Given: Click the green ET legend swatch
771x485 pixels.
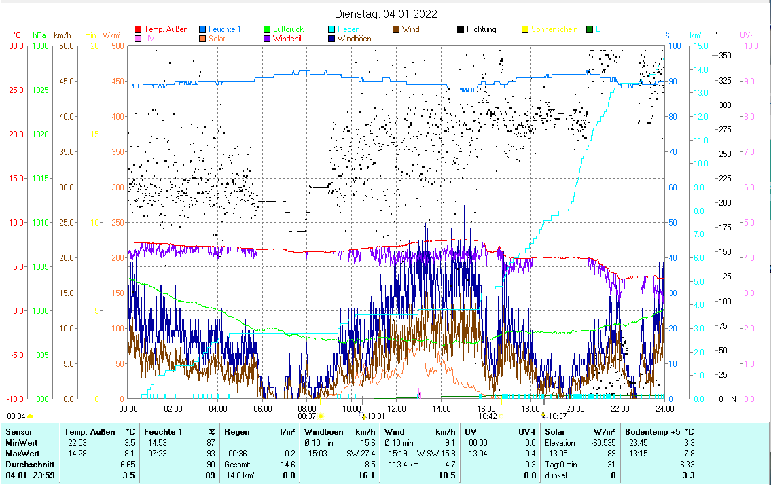Looking at the screenshot, I should point(589,30).
